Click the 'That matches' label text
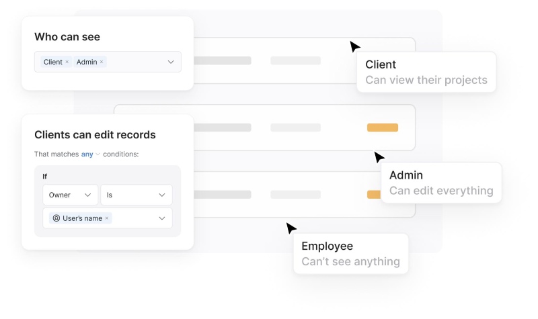 56,154
